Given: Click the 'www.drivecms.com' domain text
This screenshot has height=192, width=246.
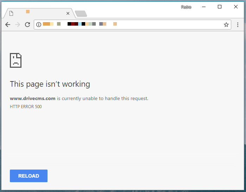Looking at the screenshot, I should coord(33,98).
